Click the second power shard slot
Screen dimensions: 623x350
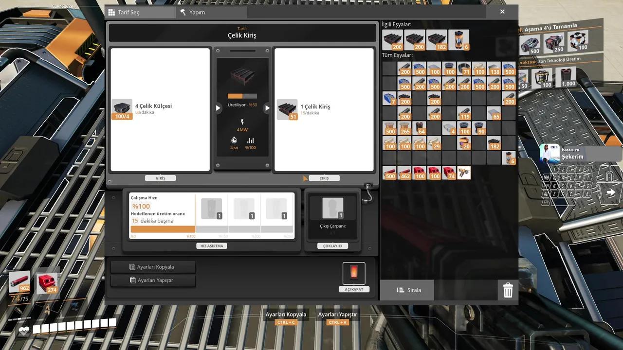pos(244,209)
